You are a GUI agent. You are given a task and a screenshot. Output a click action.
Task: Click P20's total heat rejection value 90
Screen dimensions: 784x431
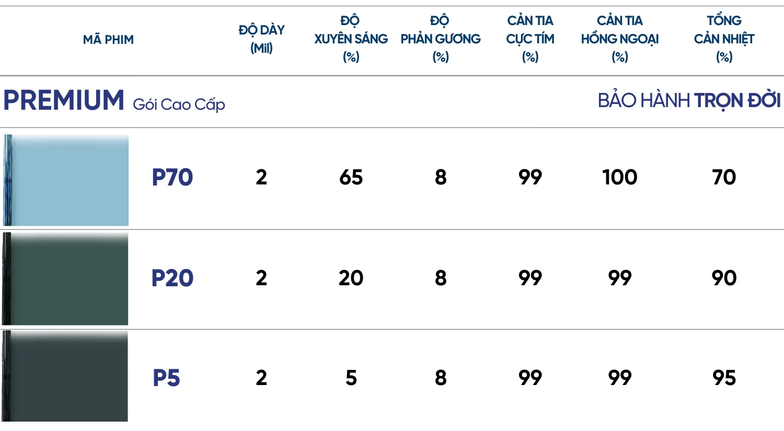tap(724, 278)
